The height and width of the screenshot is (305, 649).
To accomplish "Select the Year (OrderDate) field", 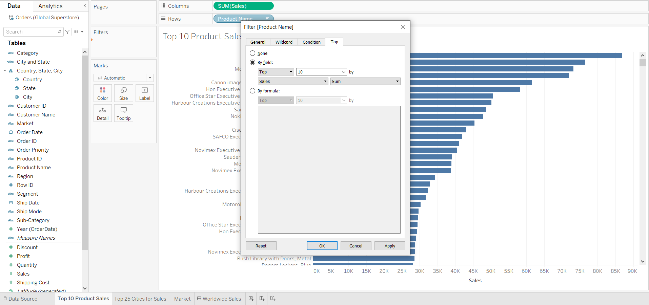I will point(37,229).
